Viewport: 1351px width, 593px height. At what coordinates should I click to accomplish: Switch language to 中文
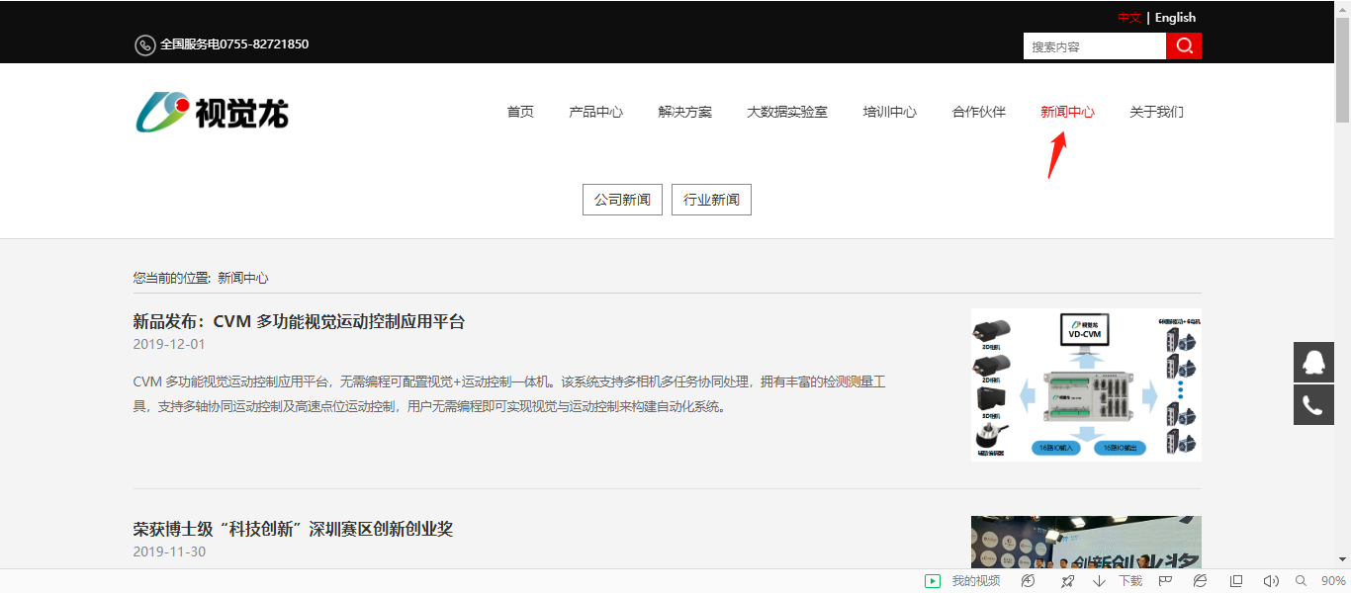(x=1129, y=18)
